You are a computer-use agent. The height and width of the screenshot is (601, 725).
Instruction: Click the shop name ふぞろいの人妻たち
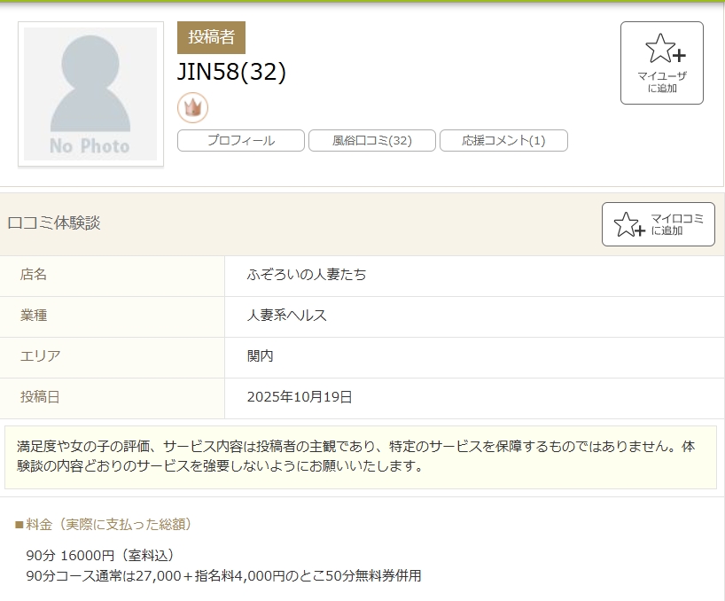pyautogui.click(x=307, y=275)
